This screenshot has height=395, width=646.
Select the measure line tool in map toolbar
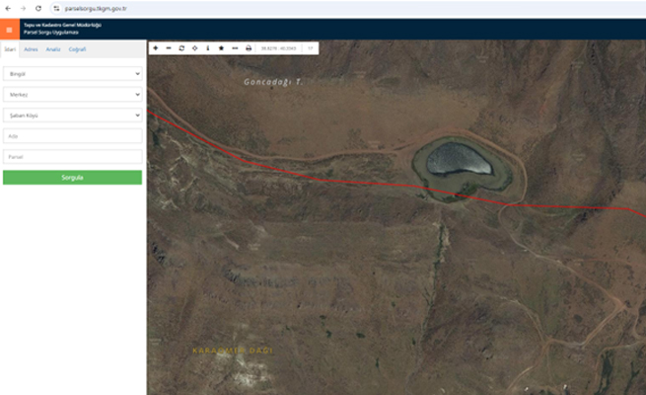(235, 48)
